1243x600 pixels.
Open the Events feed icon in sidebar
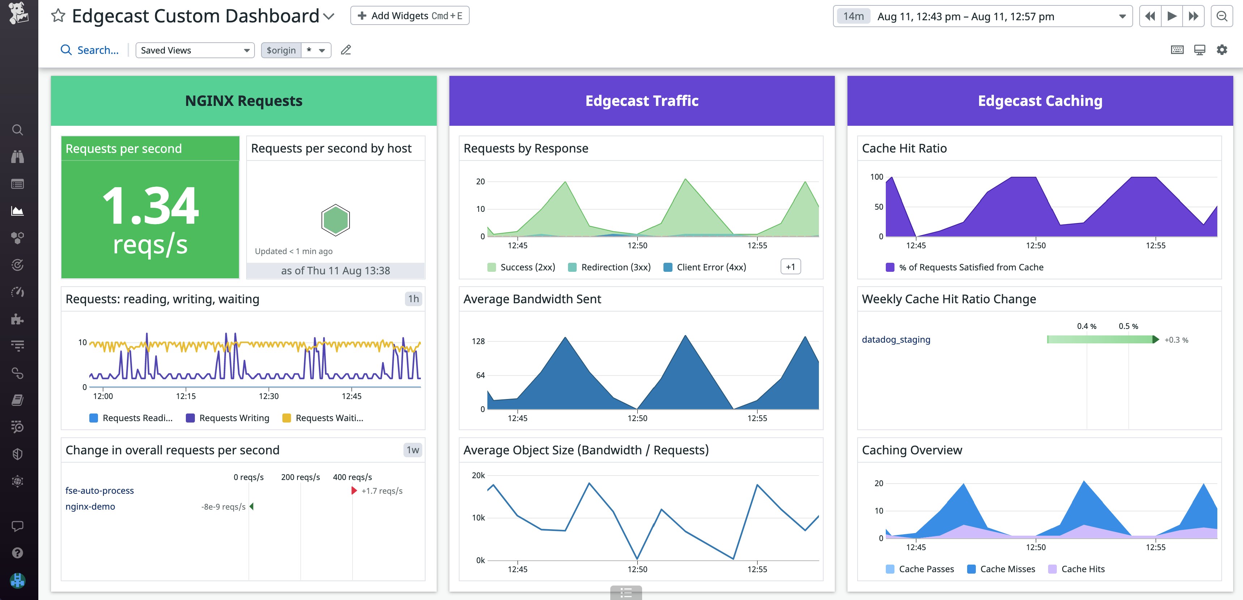point(17,184)
